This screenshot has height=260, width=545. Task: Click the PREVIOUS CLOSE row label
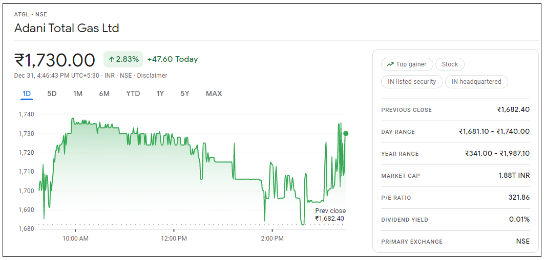[406, 110]
